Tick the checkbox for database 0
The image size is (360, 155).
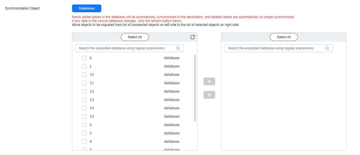point(85,58)
